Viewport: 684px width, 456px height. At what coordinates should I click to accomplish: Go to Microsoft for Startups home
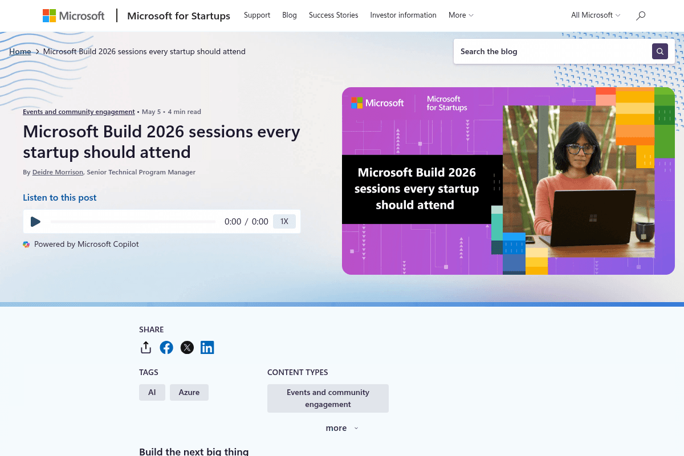(178, 15)
